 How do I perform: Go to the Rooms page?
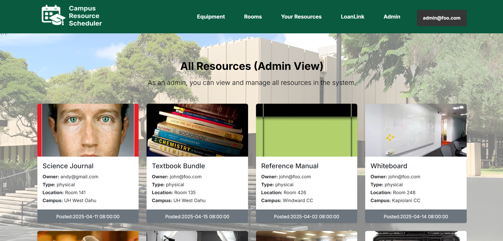253,17
